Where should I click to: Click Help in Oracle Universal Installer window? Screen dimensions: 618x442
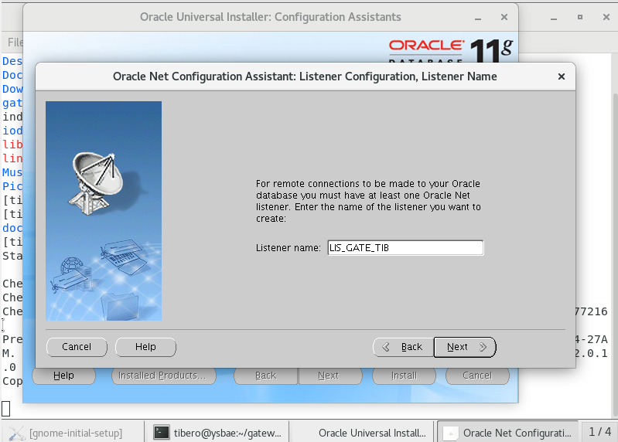coord(63,376)
